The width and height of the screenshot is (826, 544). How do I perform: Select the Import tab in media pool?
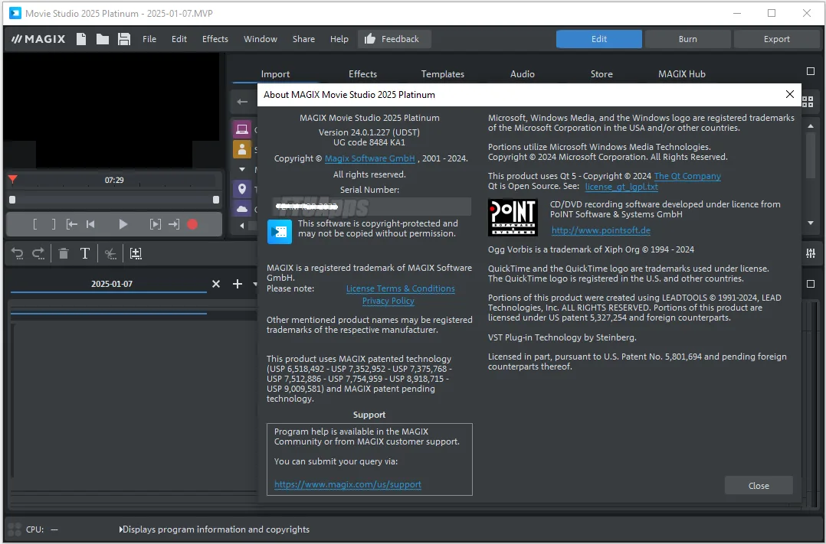pos(275,74)
